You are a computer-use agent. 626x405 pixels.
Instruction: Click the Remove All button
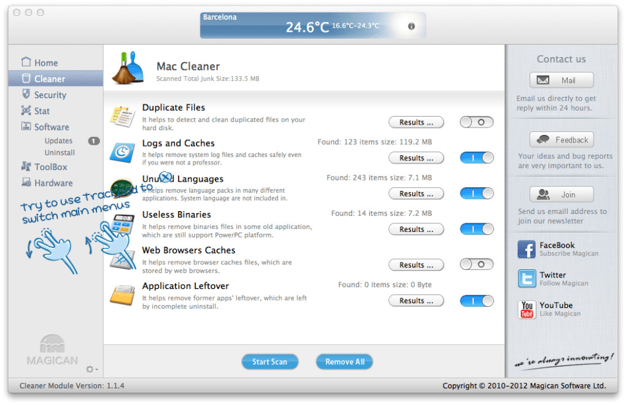tap(344, 361)
